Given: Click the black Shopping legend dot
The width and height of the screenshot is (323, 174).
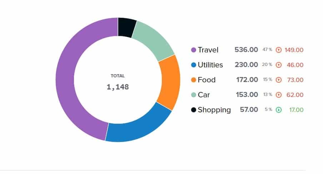Looking at the screenshot, I should tap(194, 110).
